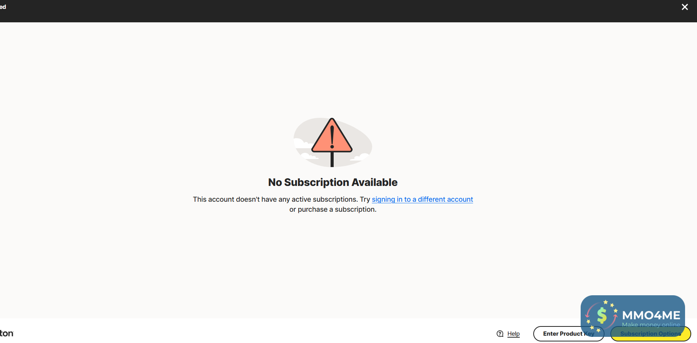Screen dimensions: 697x343
Task: Click the black post below the warning triangle
Action: click(x=332, y=159)
